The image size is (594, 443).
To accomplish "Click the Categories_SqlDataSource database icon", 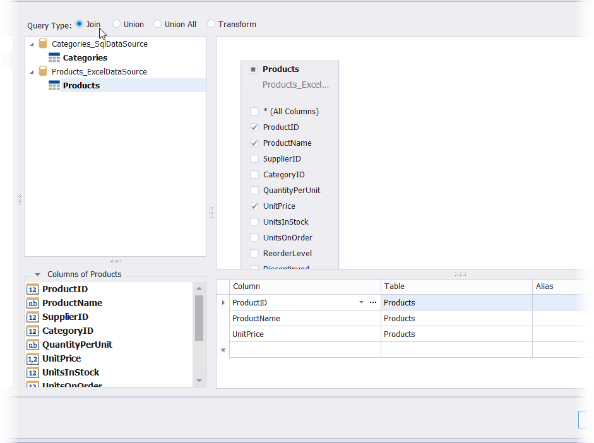I will click(43, 44).
